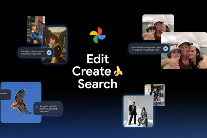The width and height of the screenshot is (207, 138).
Task: Click the Google Photos pinwheel logo
Action: pos(97,35)
